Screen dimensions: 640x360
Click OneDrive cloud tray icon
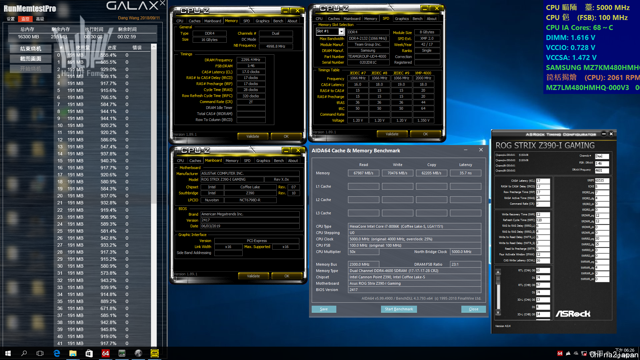576,353
